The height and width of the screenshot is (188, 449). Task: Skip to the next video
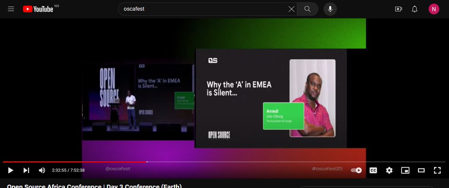coord(26,170)
